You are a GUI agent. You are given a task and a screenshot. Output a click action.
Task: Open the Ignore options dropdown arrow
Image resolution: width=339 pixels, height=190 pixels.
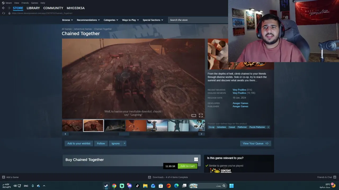click(x=124, y=144)
